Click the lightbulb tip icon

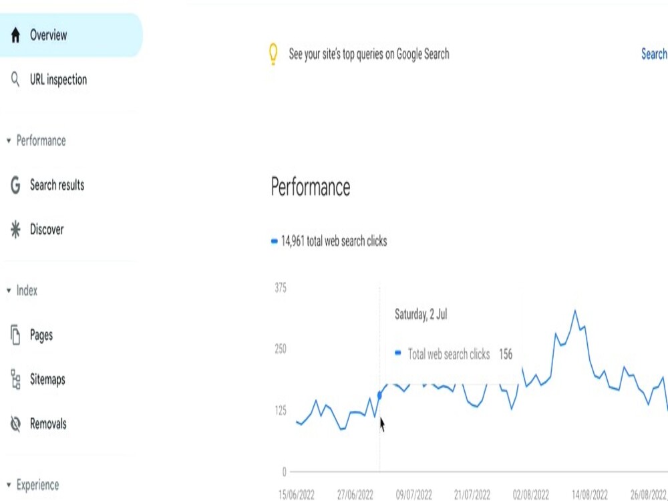click(x=272, y=54)
